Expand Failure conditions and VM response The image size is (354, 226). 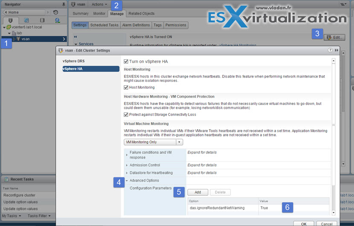tap(127, 155)
